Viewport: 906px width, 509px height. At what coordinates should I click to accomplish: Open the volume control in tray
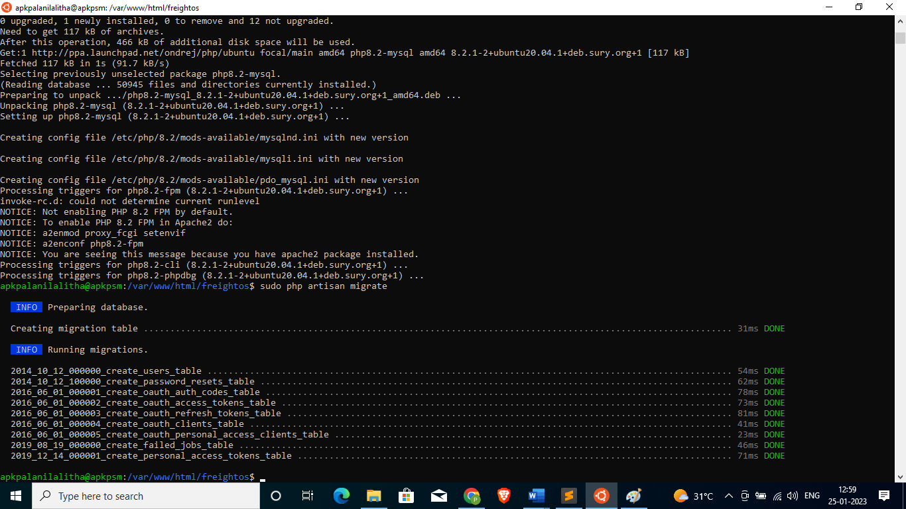click(x=792, y=496)
